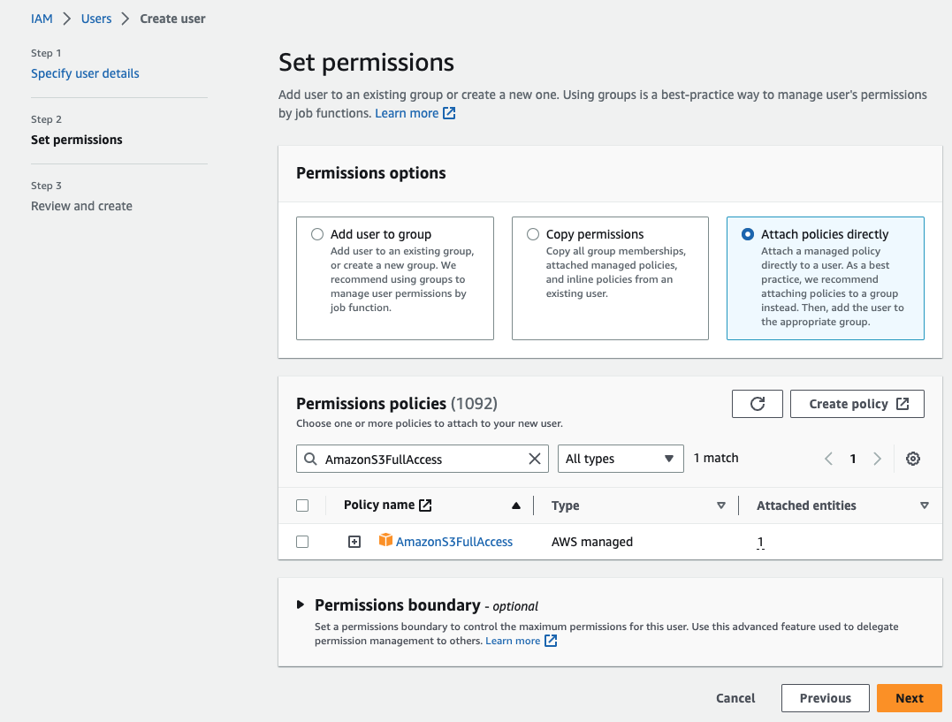The width and height of the screenshot is (952, 722).
Task: Go to Specify user details step
Action: (85, 73)
